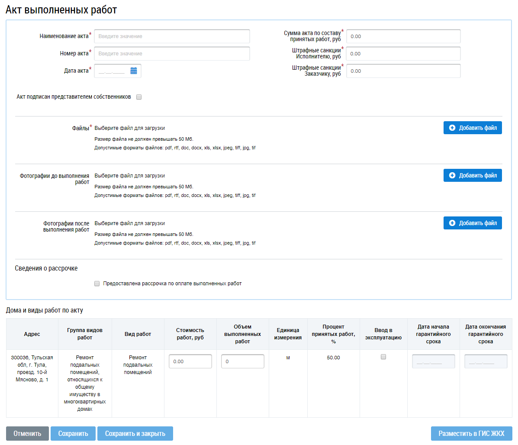Open Дата начала гарантийного срока date field
The image size is (518, 445).
click(433, 361)
